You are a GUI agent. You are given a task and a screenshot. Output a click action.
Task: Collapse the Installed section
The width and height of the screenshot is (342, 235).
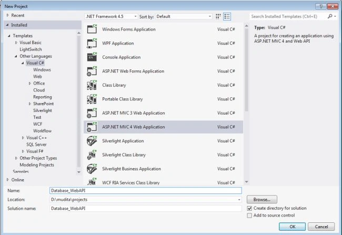[x=7, y=25]
